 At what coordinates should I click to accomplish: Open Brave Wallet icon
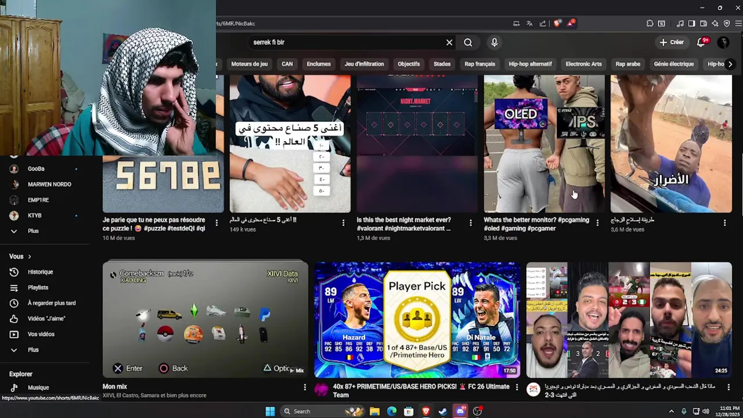704,24
